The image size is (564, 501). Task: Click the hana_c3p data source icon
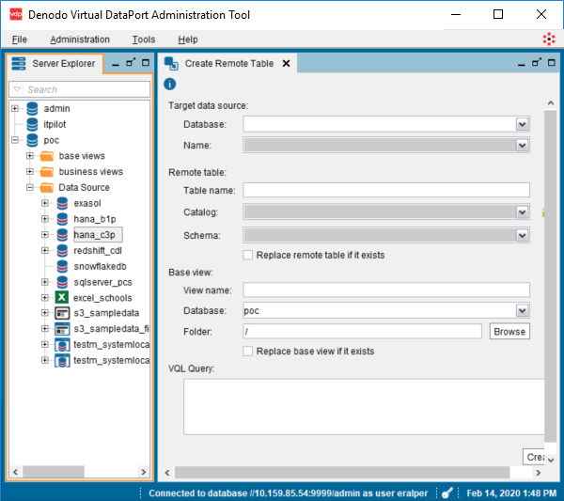pyautogui.click(x=62, y=235)
